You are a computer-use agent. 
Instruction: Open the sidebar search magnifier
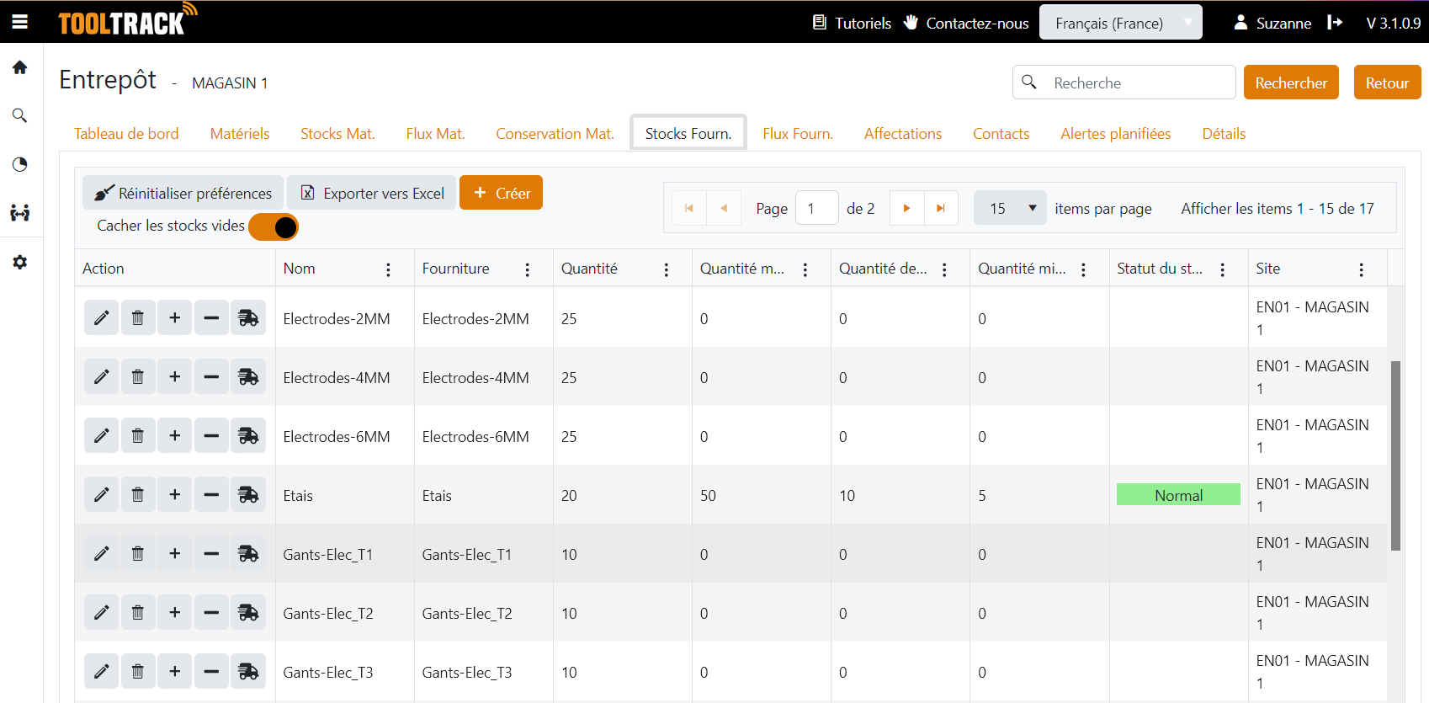click(20, 115)
